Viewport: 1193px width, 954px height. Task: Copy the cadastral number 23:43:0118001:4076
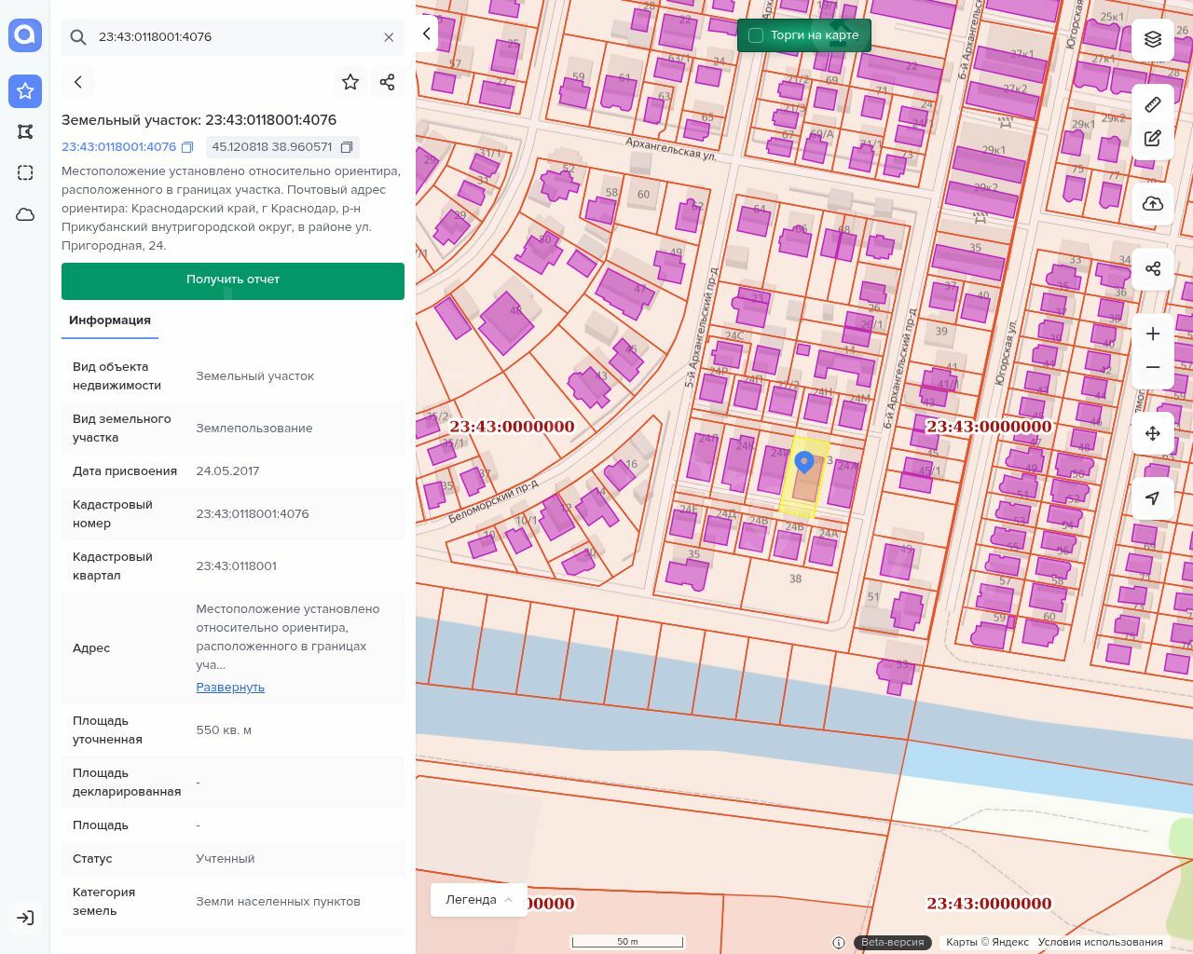tap(187, 147)
